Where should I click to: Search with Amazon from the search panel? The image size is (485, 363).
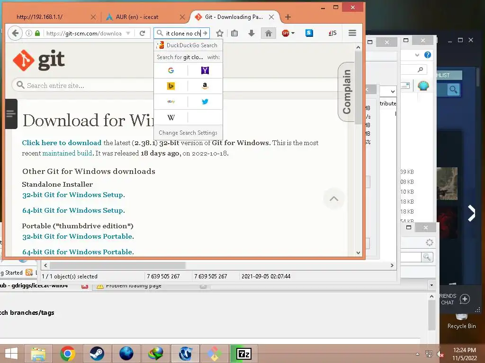(x=205, y=86)
